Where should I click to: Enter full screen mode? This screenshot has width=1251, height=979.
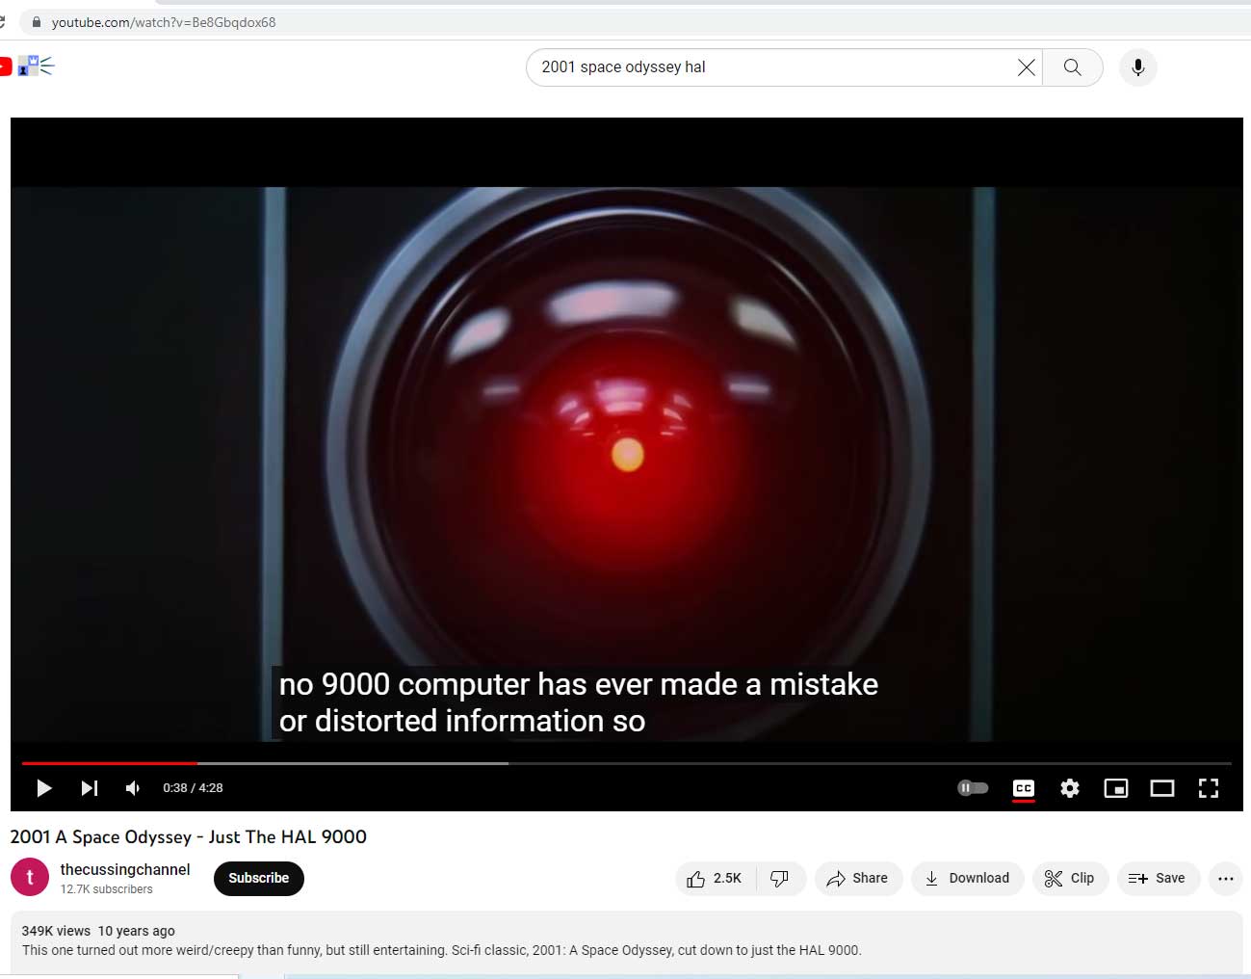tap(1209, 788)
